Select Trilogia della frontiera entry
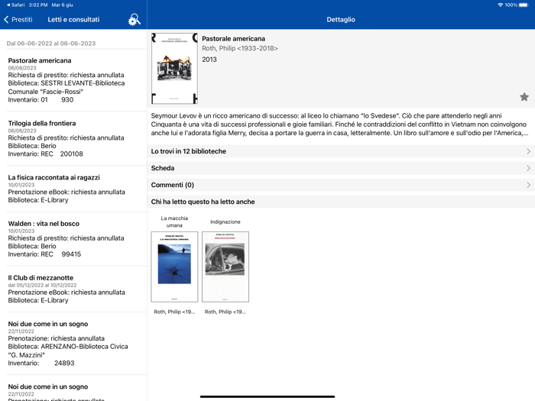Viewport: 535px width, 401px height. (73, 138)
